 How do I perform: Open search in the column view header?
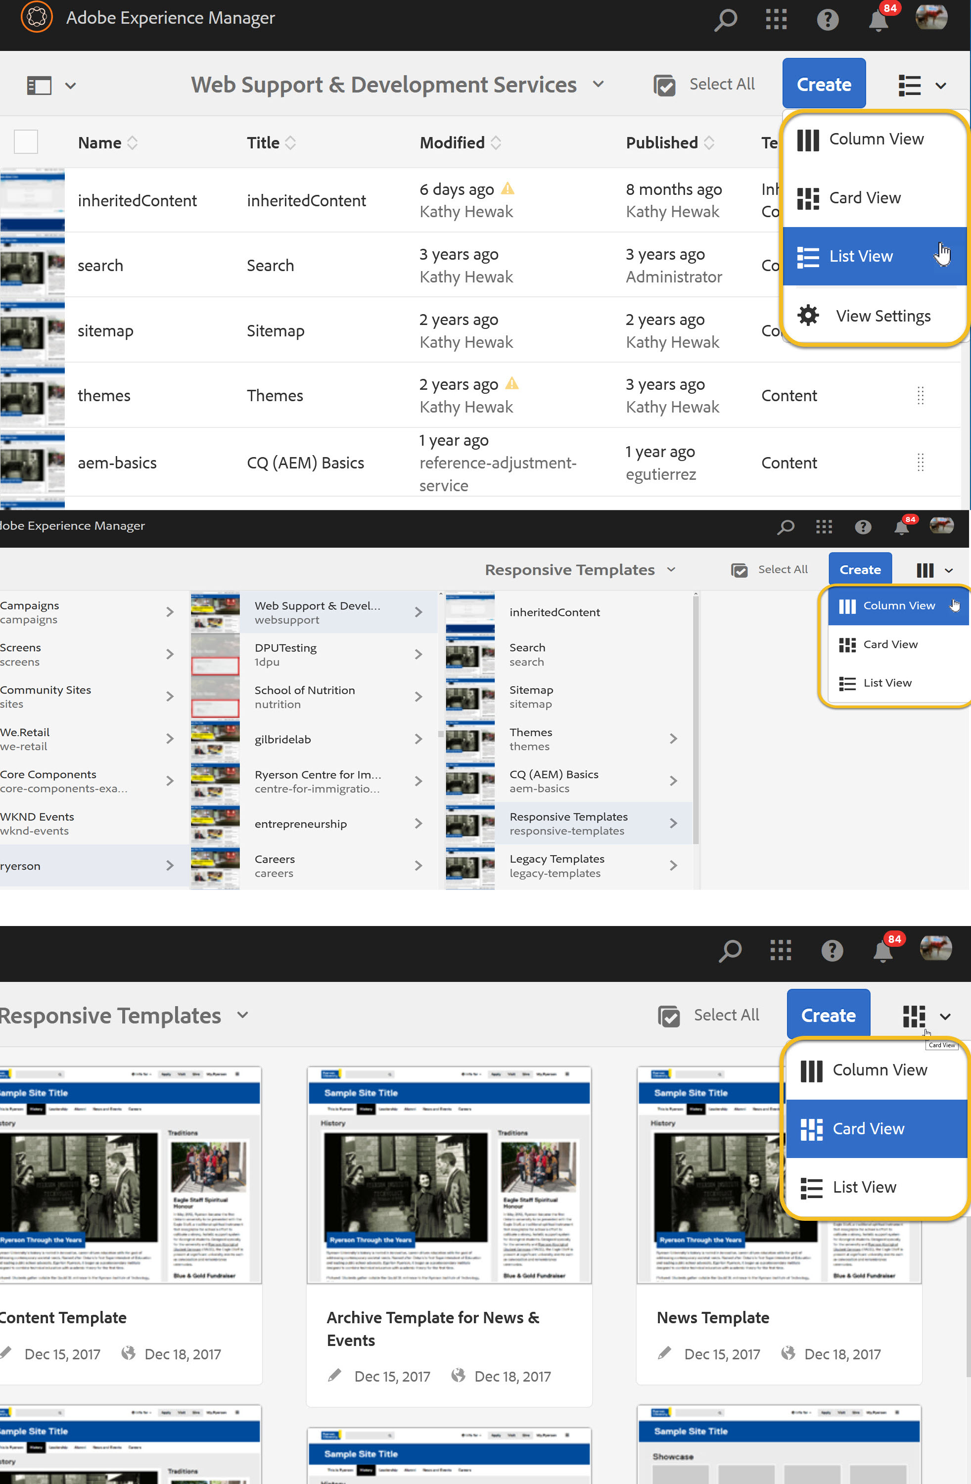pyautogui.click(x=786, y=527)
